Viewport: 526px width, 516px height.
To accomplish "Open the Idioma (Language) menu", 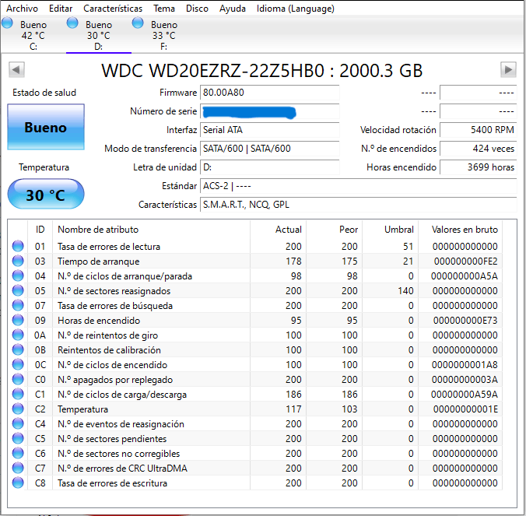I will (296, 9).
